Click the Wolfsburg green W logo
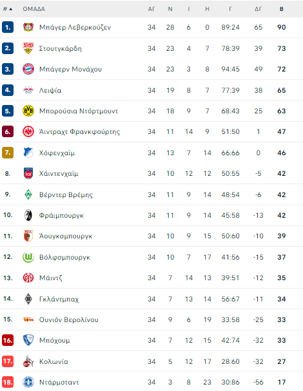 pyautogui.click(x=28, y=257)
